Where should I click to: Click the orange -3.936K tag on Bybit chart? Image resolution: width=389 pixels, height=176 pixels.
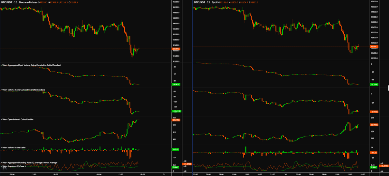coord(374,112)
